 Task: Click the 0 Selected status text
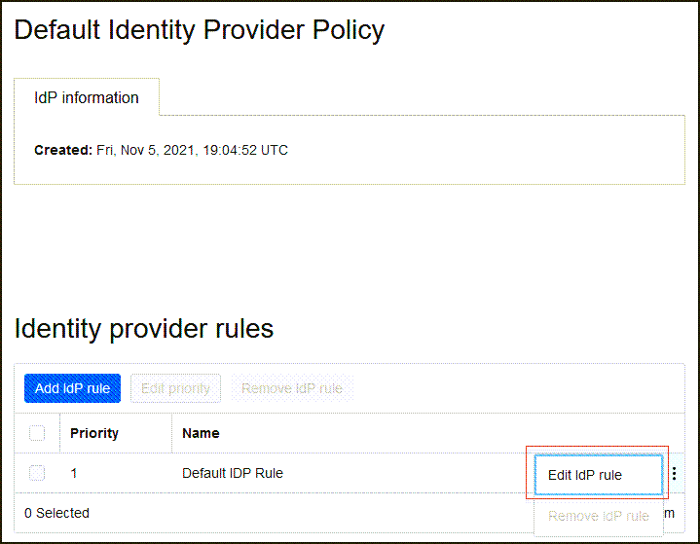click(56, 513)
